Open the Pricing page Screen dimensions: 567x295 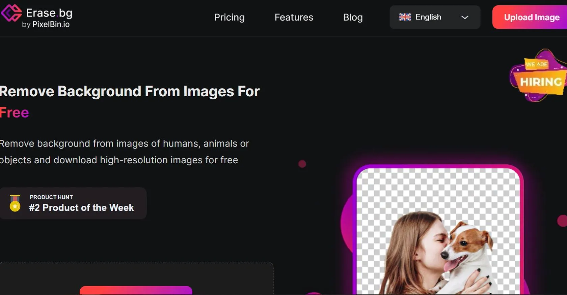[x=229, y=17]
